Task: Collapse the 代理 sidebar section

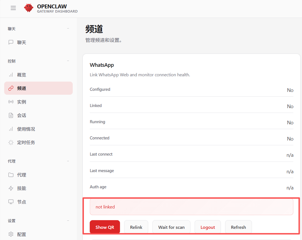Action: pyautogui.click(x=68, y=161)
